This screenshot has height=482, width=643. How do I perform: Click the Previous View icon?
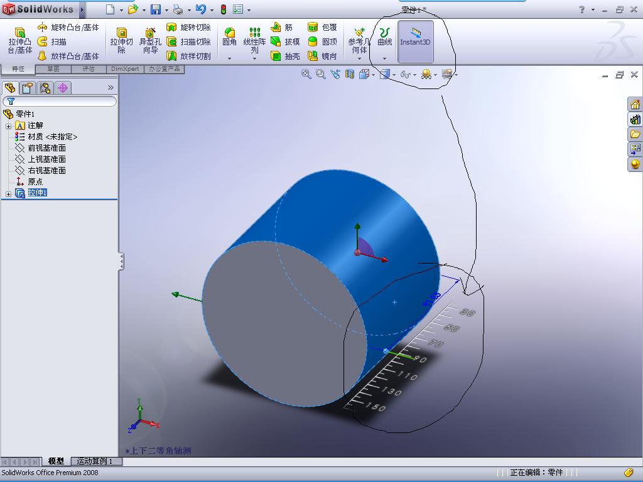335,74
